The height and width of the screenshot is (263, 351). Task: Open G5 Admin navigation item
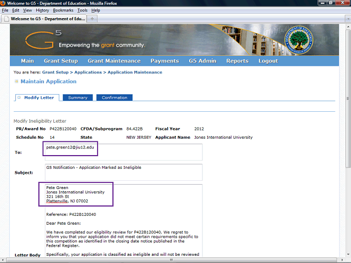coord(202,61)
